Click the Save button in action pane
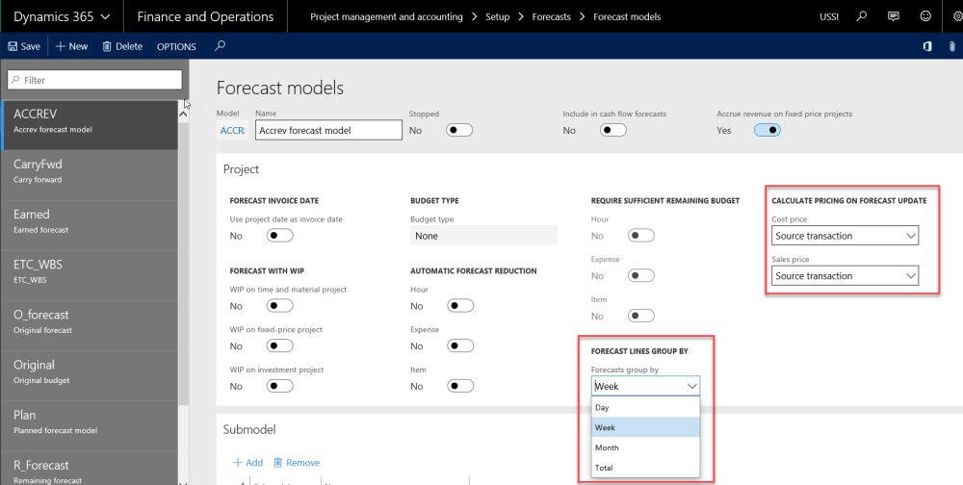This screenshot has height=485, width=963. tap(24, 46)
